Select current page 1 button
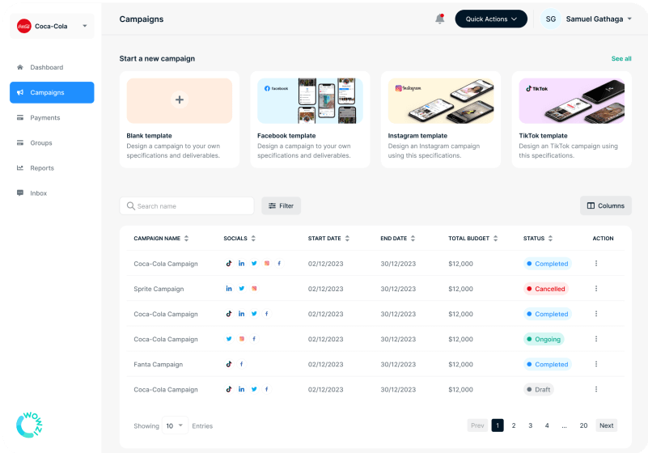Image resolution: width=648 pixels, height=453 pixels. (498, 425)
